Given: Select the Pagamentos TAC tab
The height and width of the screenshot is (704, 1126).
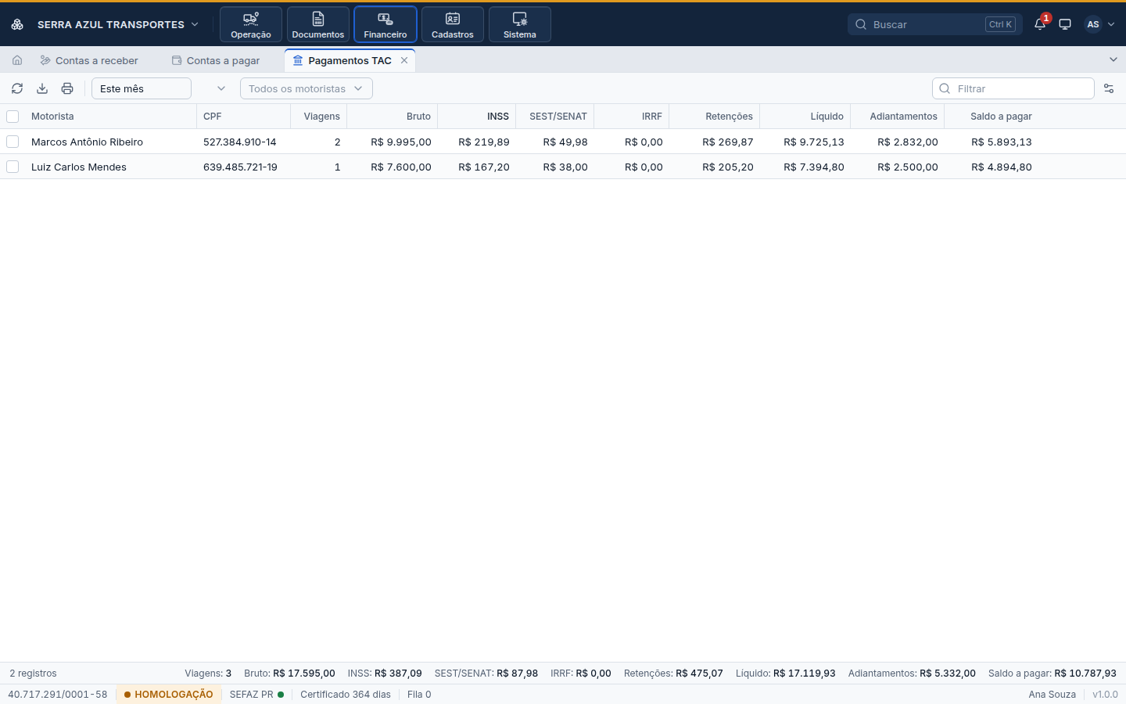Looking at the screenshot, I should point(350,60).
